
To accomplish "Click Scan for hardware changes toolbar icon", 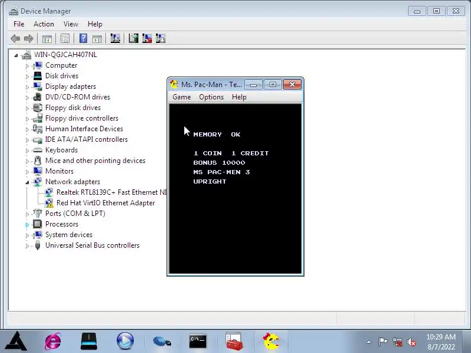I will pyautogui.click(x=115, y=38).
